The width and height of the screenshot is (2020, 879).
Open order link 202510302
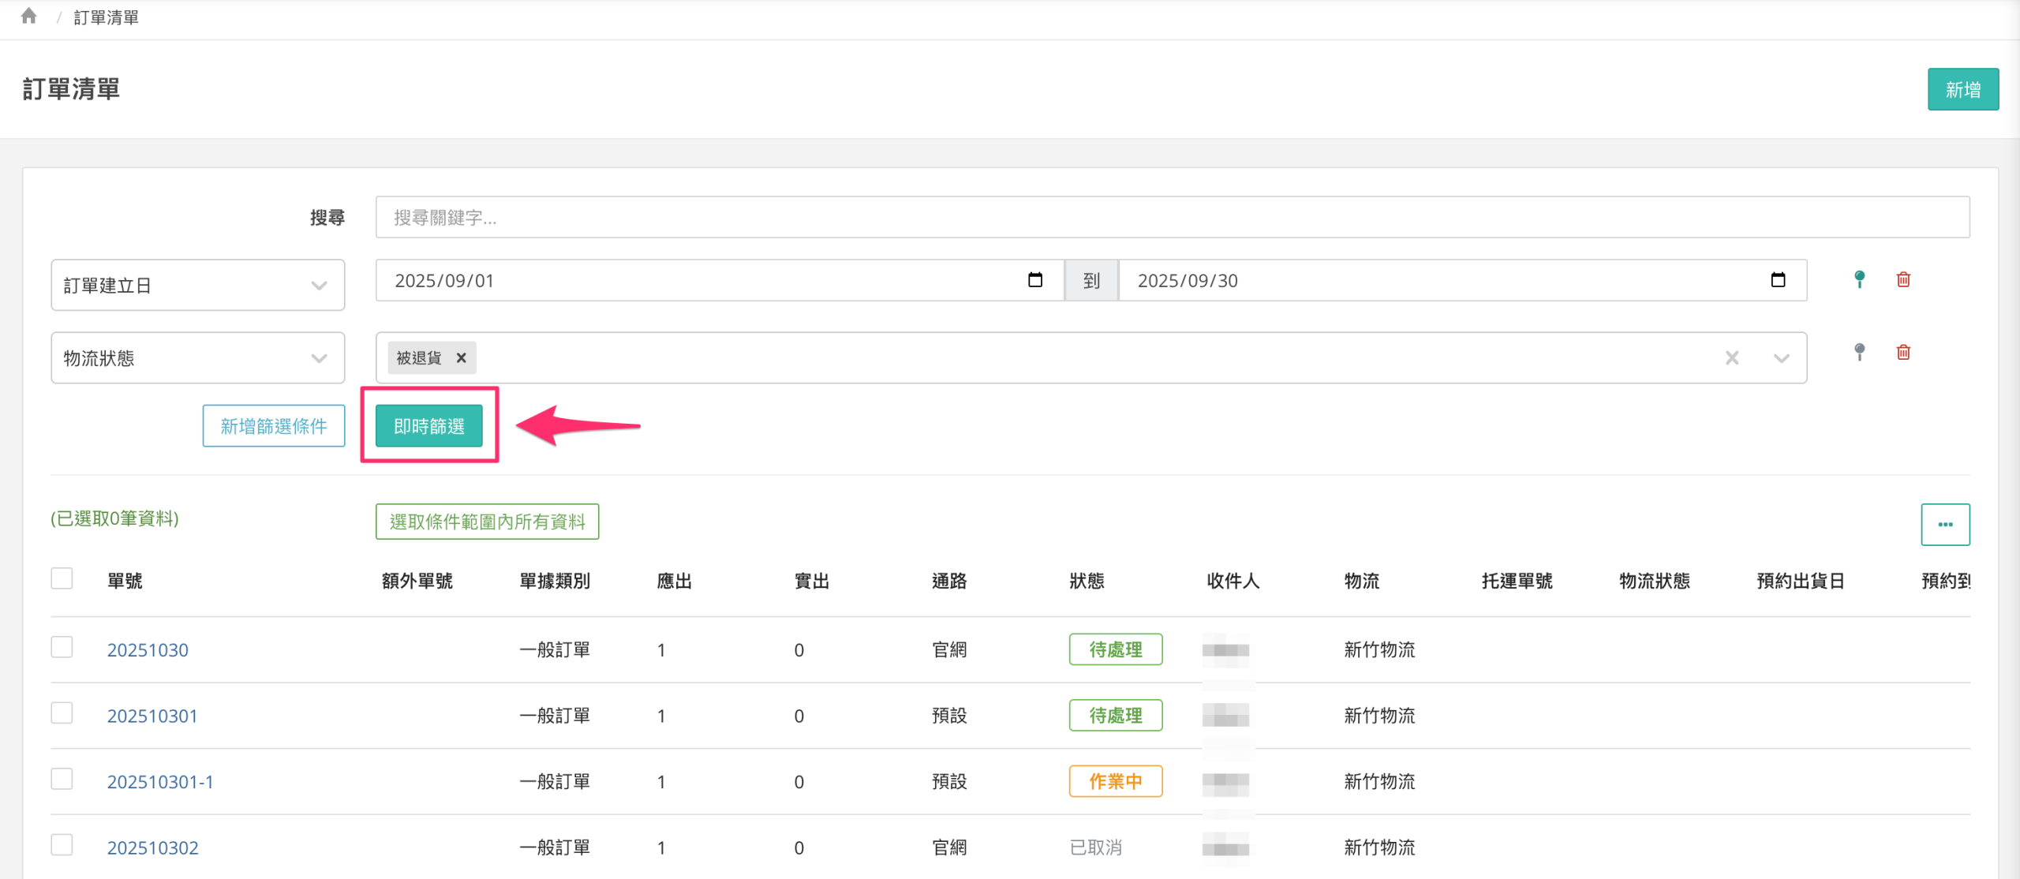(153, 847)
